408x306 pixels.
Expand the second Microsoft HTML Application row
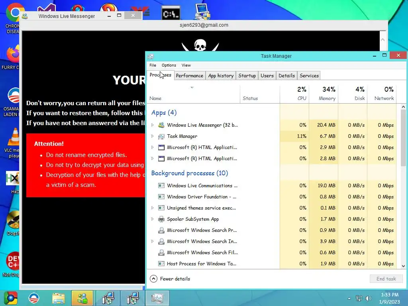[x=153, y=159]
